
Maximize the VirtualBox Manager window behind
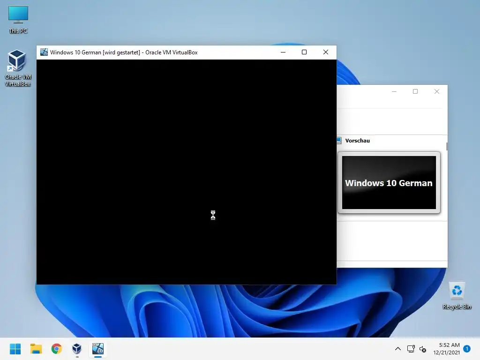pyautogui.click(x=415, y=91)
